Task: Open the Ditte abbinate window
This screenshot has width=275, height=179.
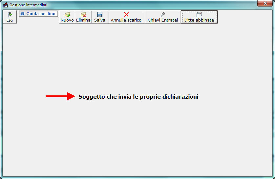Action: tap(199, 17)
